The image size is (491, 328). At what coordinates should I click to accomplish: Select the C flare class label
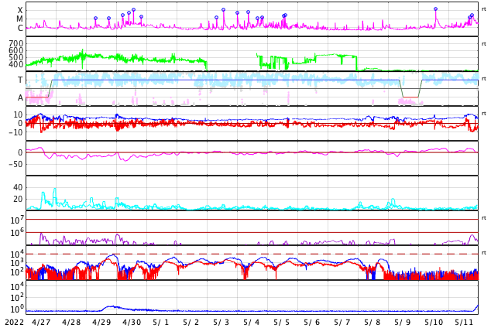point(20,29)
